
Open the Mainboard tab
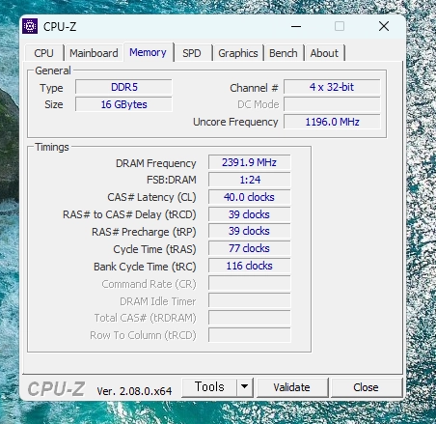coord(94,53)
